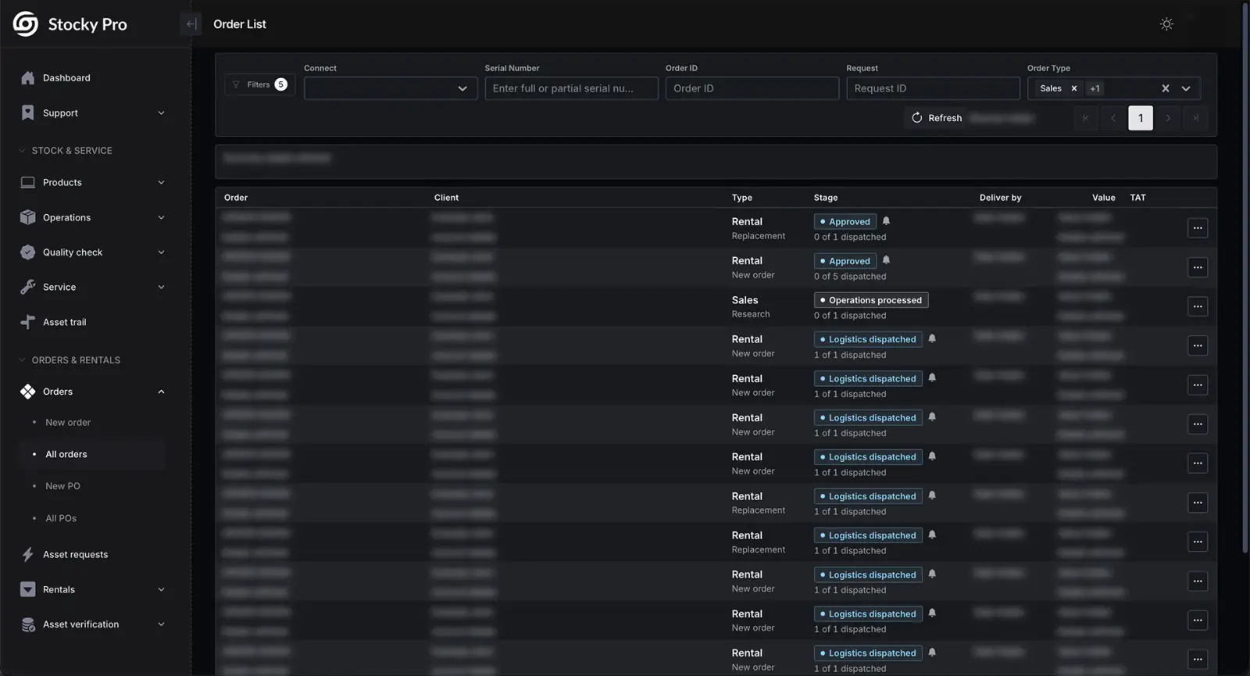
Task: Click the Asset requests lightning icon
Action: coord(28,555)
